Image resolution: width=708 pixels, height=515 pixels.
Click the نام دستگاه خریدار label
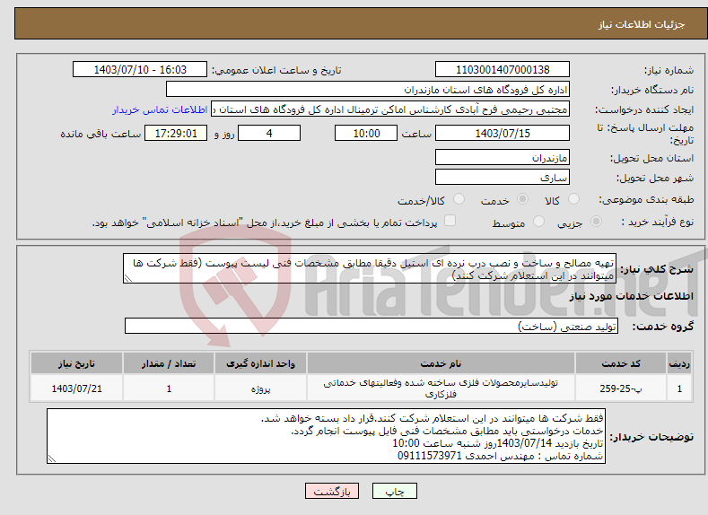coord(652,91)
